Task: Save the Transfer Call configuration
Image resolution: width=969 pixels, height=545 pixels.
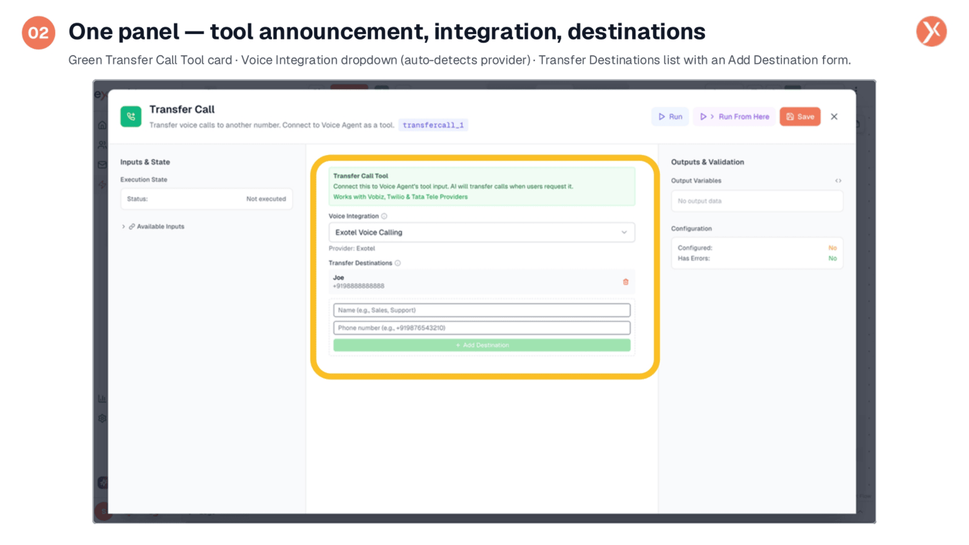Action: point(800,117)
